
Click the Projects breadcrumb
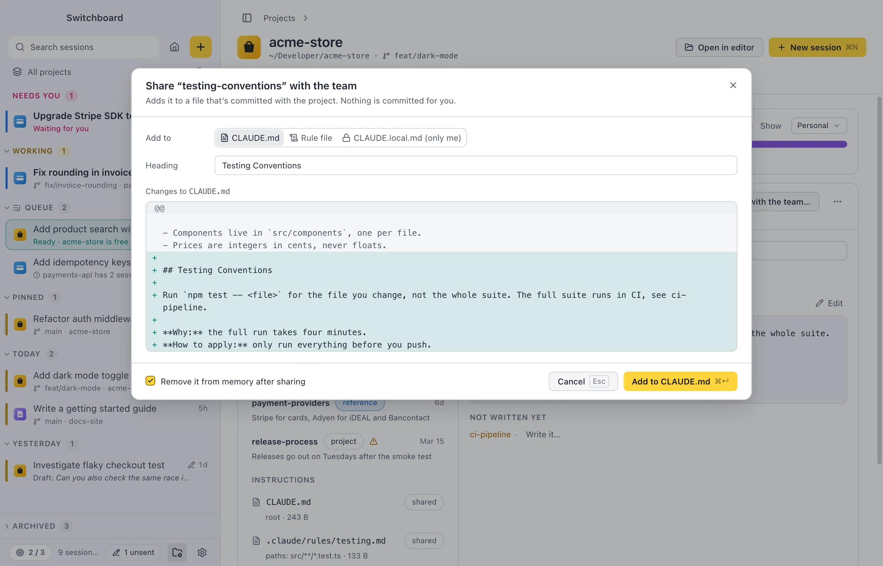(x=279, y=18)
